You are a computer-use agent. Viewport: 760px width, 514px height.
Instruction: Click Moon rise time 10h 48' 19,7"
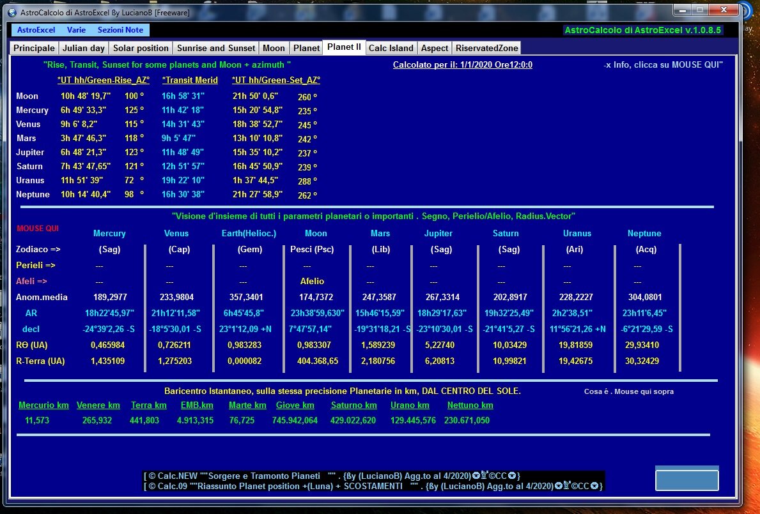coord(85,96)
